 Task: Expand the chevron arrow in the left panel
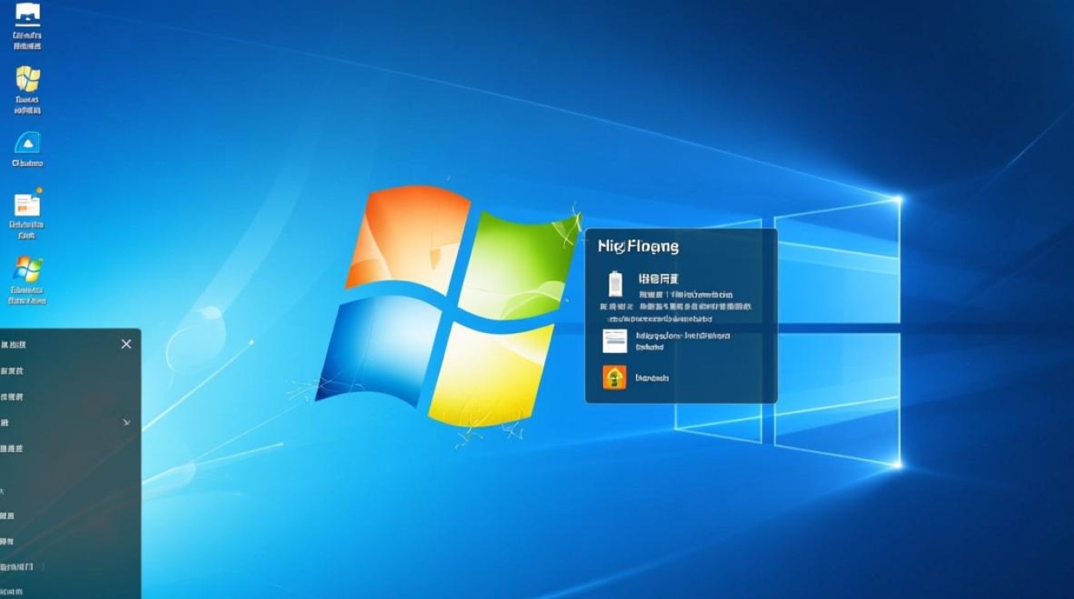click(126, 422)
